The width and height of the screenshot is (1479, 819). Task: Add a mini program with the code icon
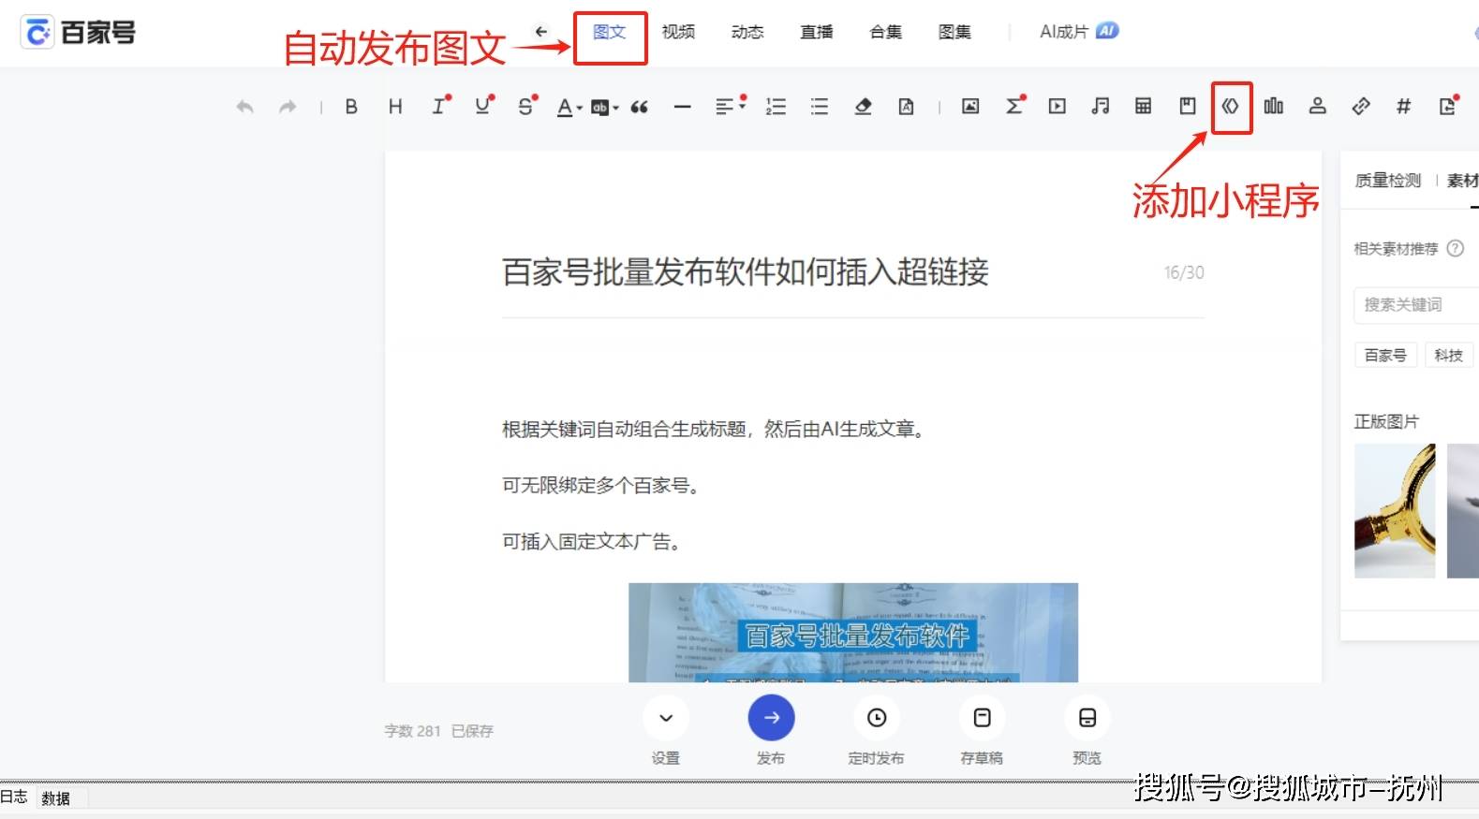click(x=1231, y=107)
